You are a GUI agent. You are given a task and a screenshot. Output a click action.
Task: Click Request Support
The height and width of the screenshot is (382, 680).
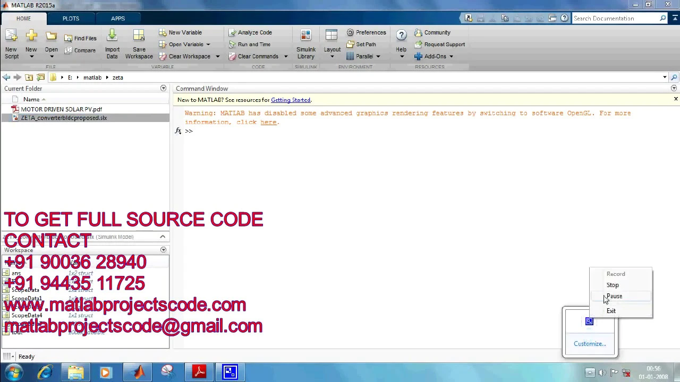[439, 45]
